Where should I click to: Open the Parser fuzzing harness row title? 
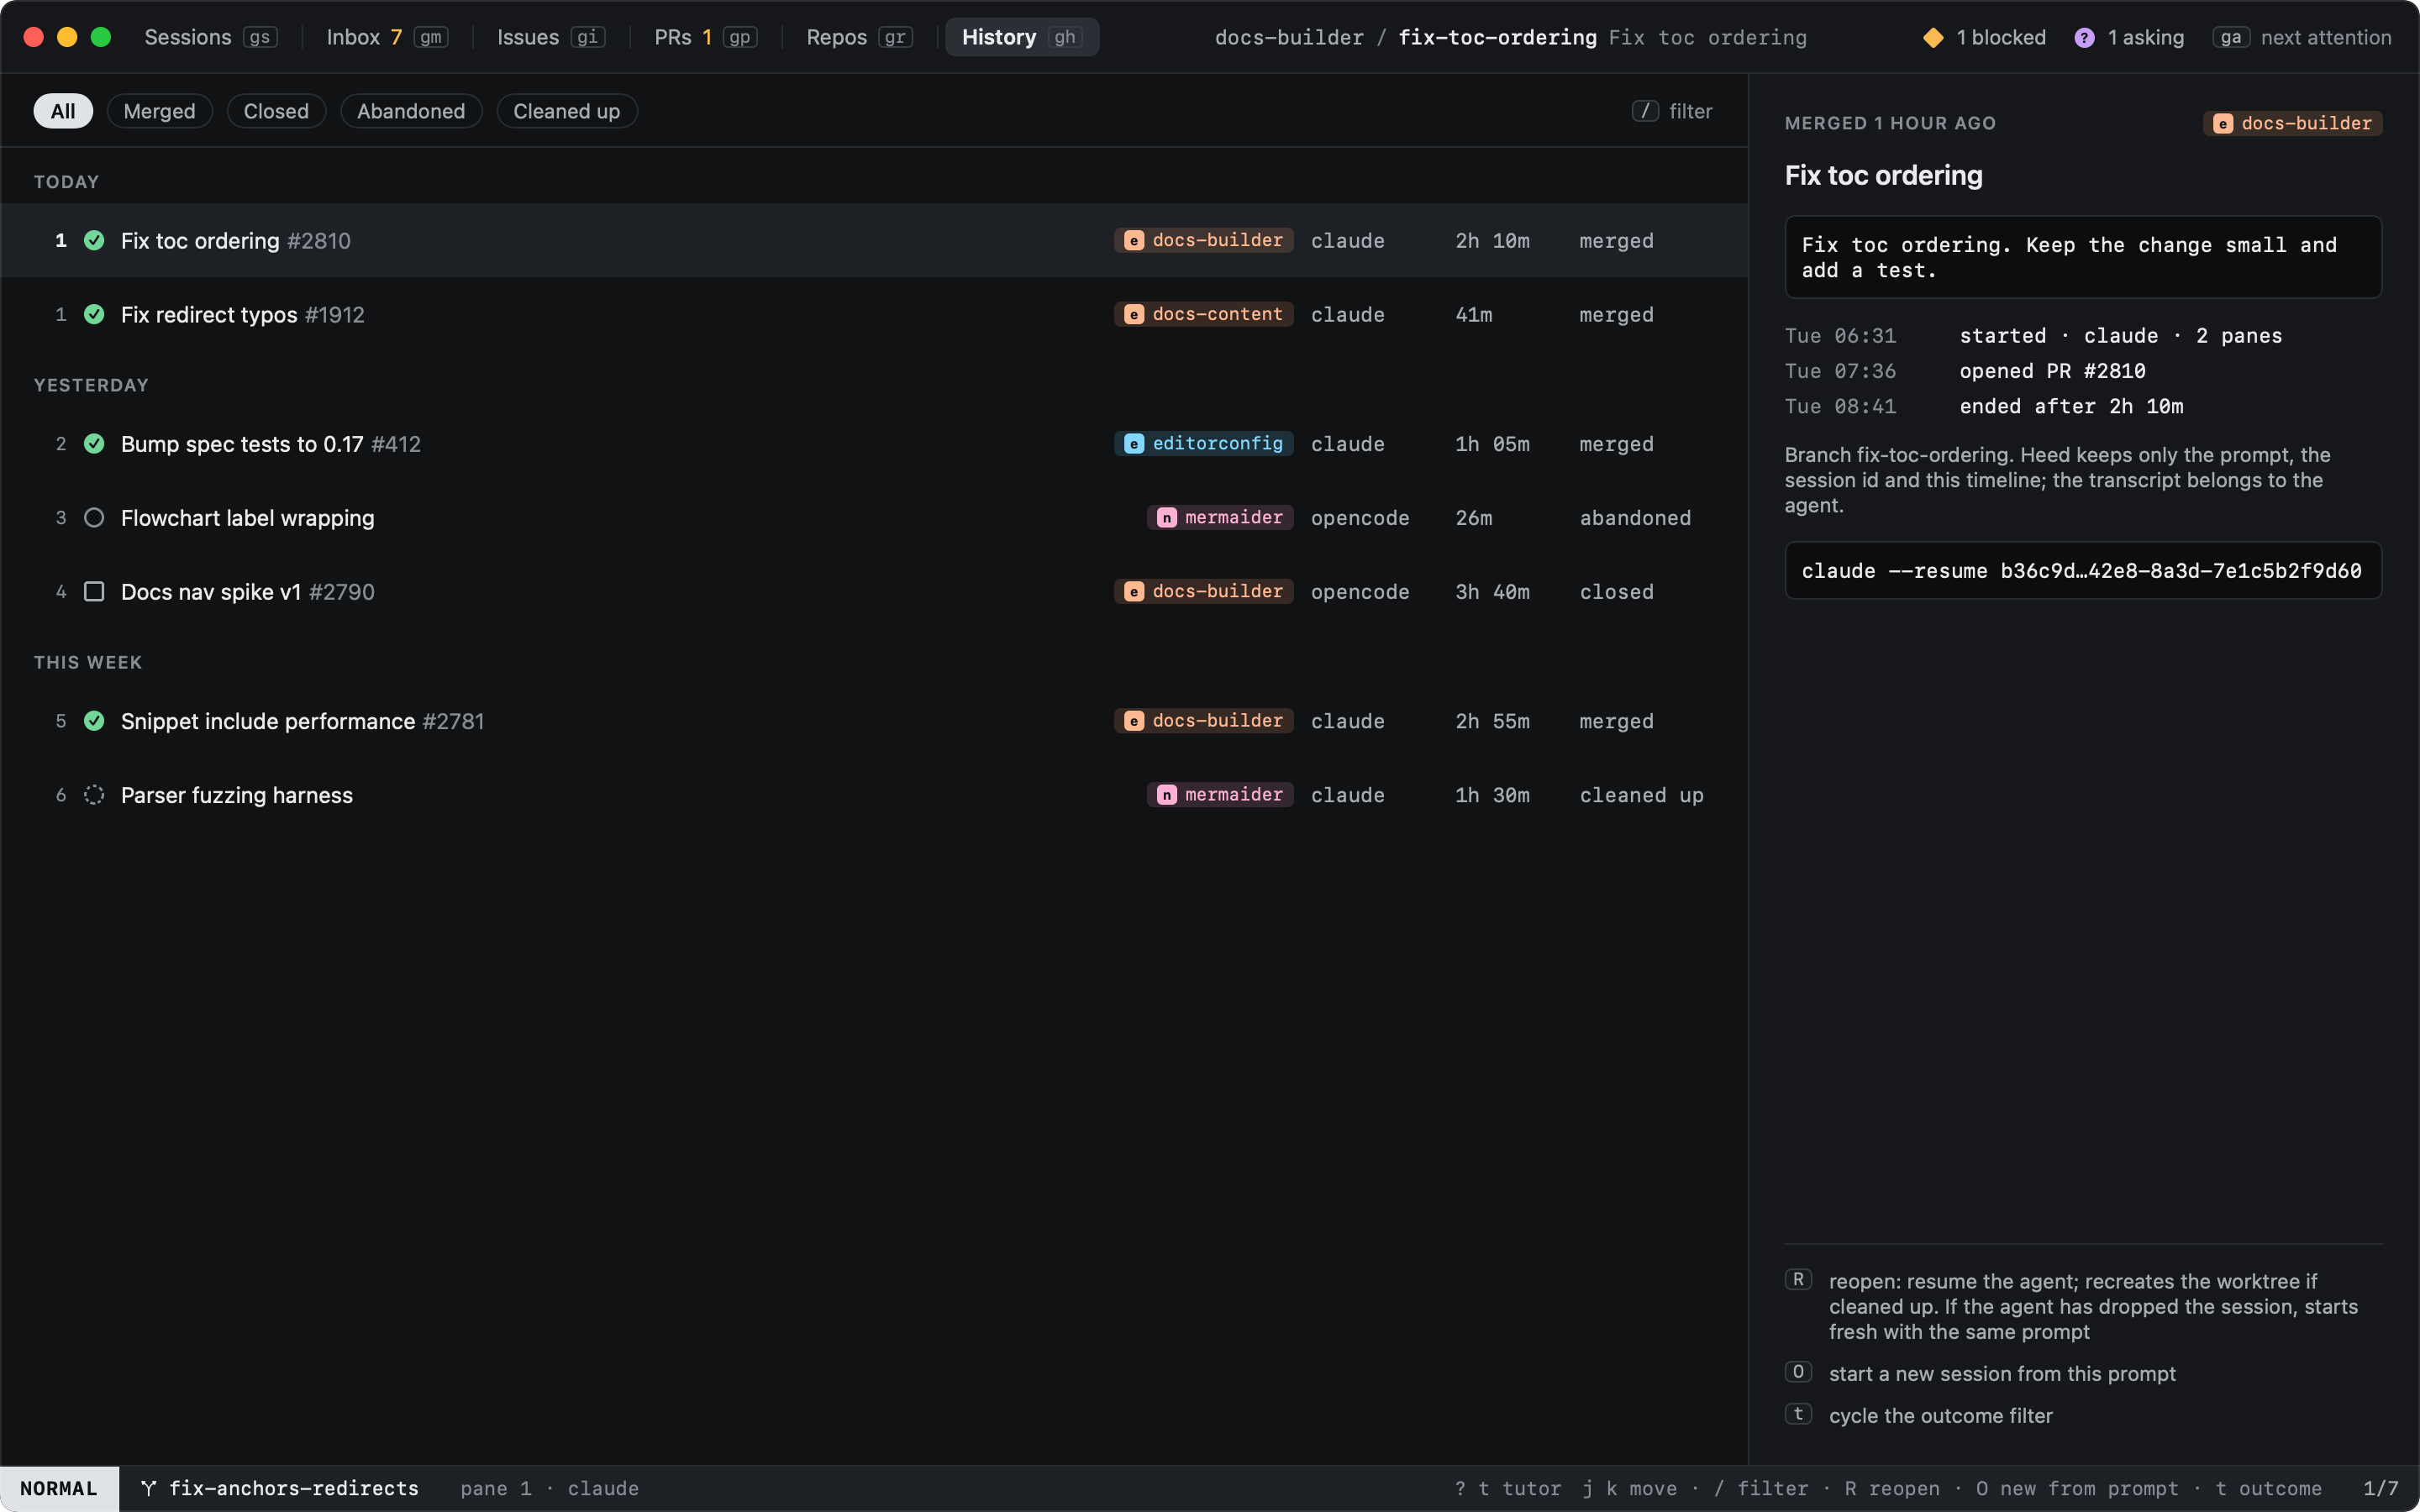click(237, 795)
